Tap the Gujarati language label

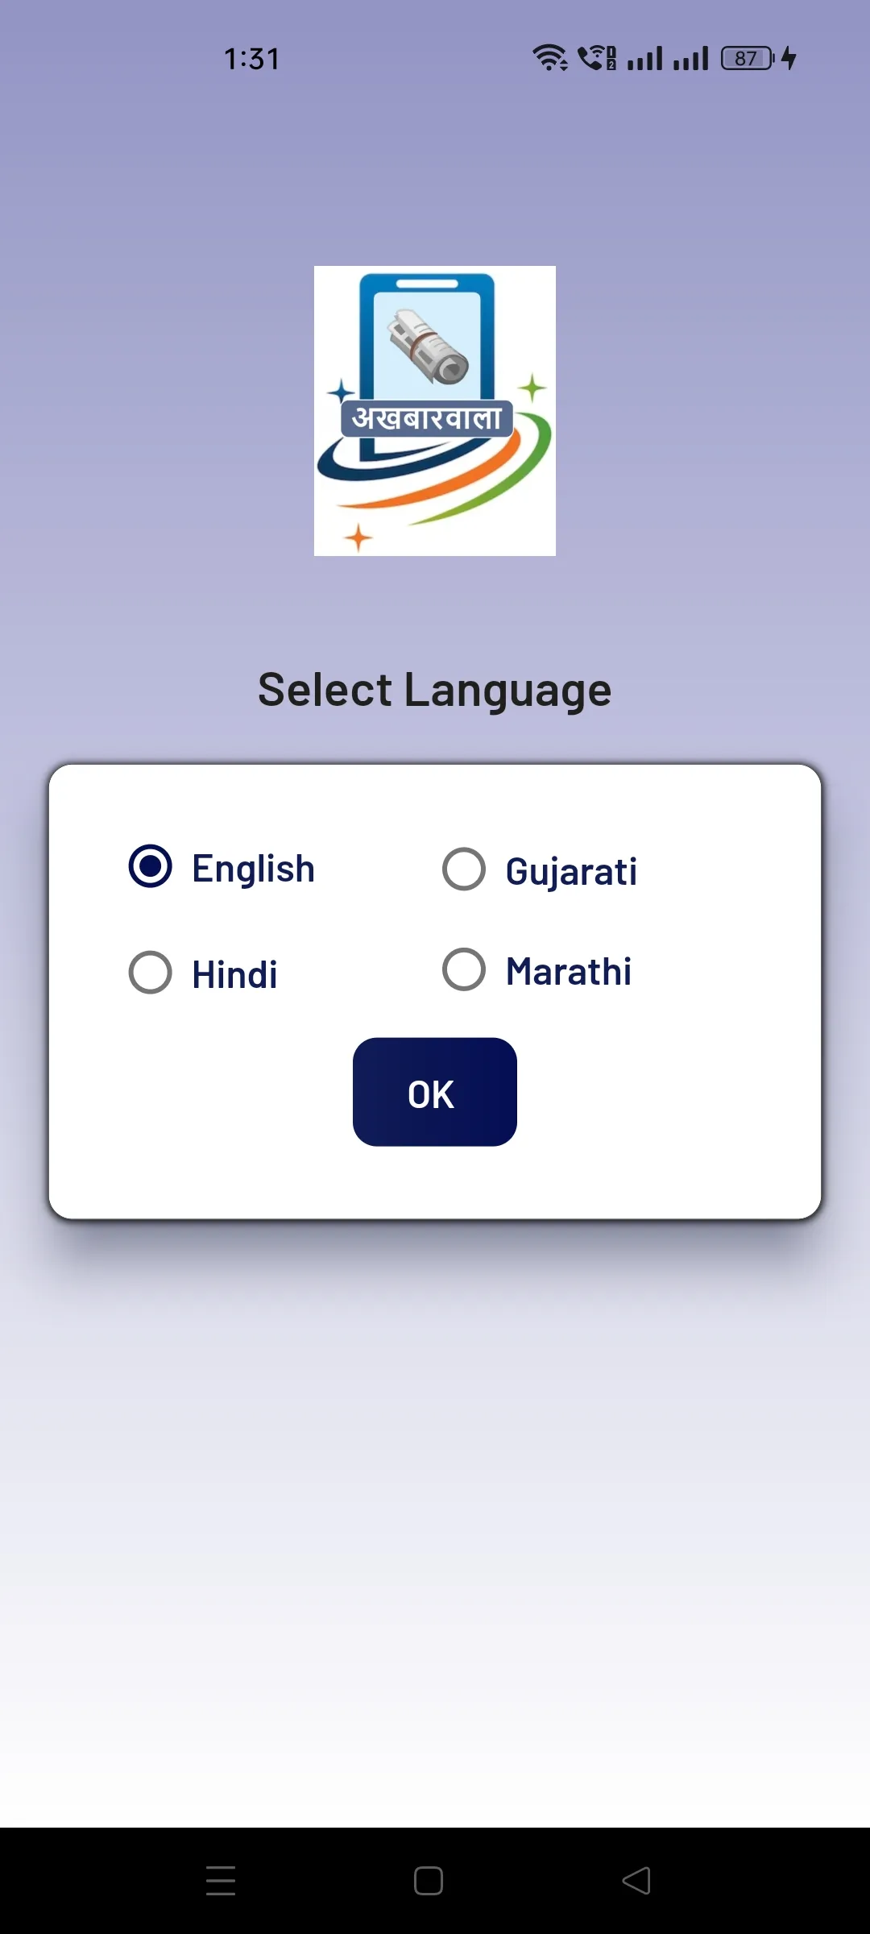point(571,872)
